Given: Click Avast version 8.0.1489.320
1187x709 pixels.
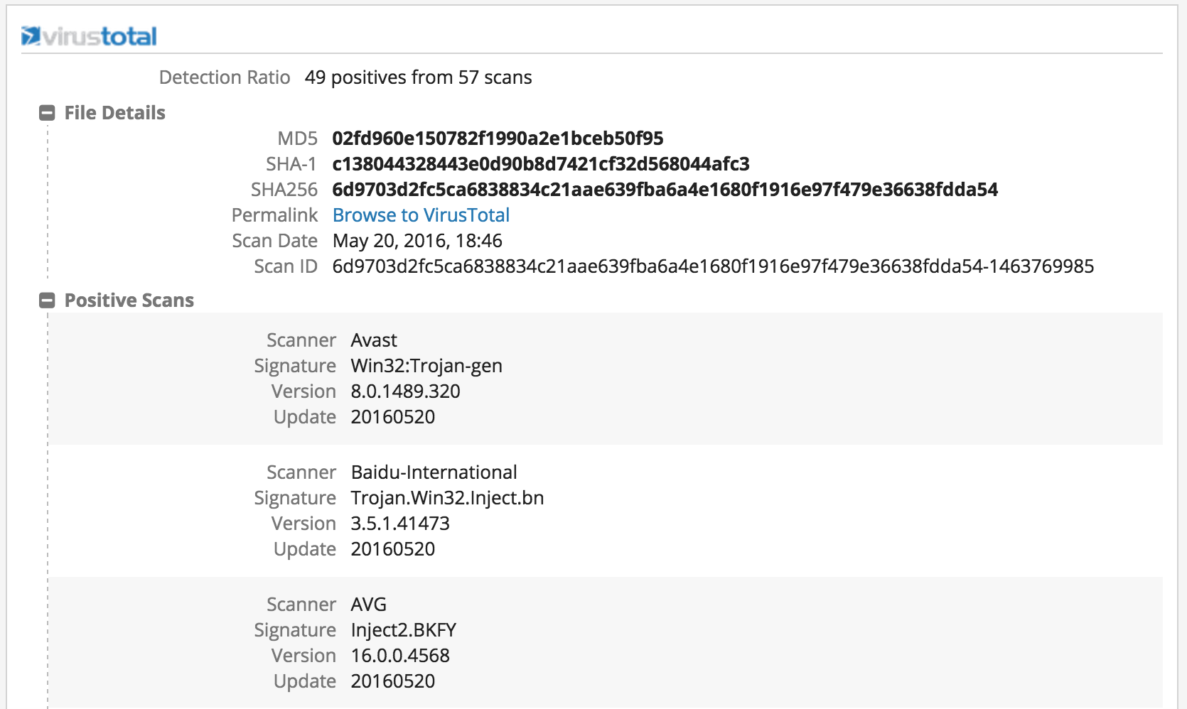Looking at the screenshot, I should point(405,391).
